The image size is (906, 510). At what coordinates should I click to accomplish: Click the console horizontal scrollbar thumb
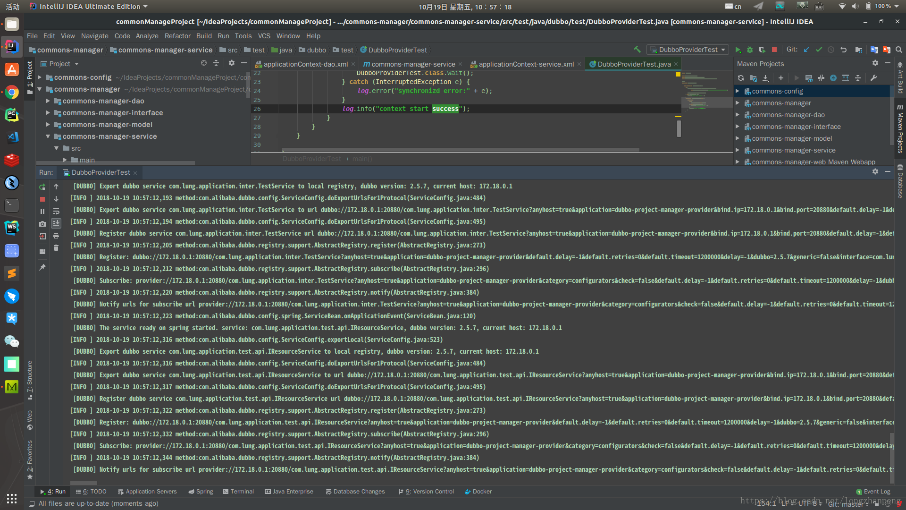(x=84, y=483)
